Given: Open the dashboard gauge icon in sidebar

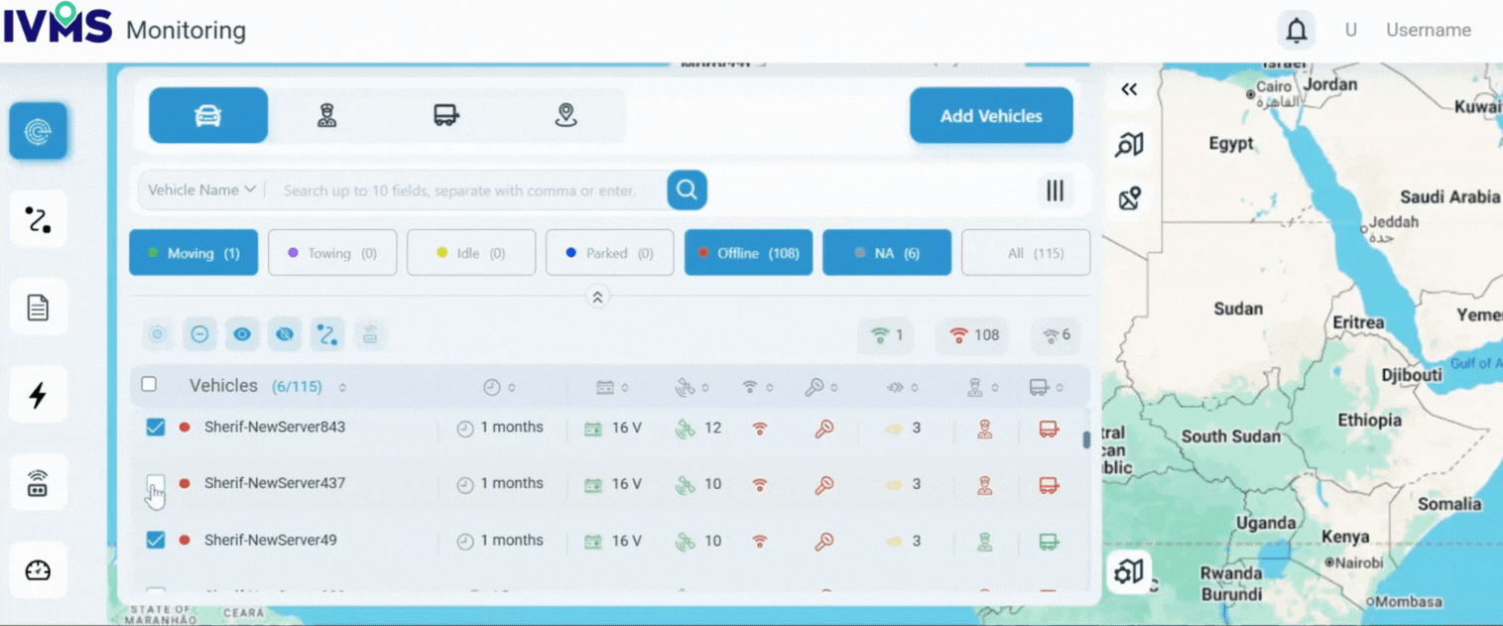Looking at the screenshot, I should pyautogui.click(x=38, y=570).
